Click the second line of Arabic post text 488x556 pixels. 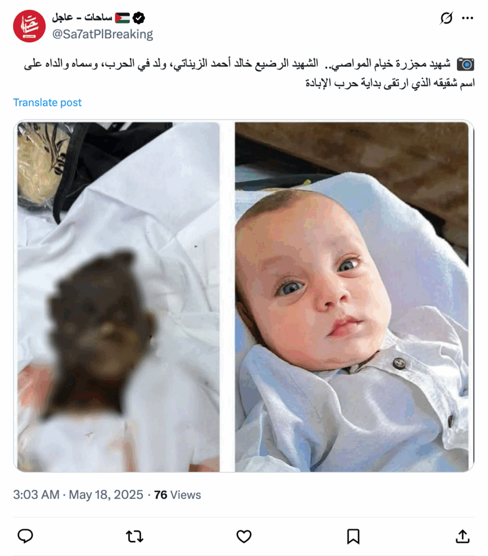(x=390, y=83)
